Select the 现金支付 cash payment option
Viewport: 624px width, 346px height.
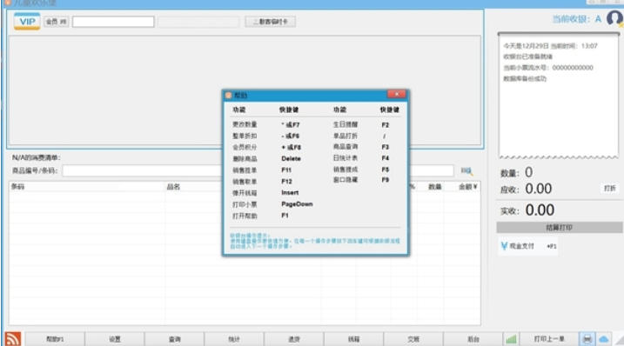(528, 246)
